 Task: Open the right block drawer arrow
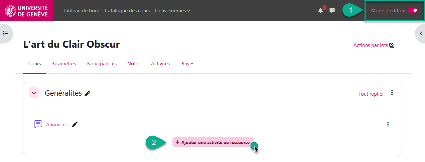(x=420, y=33)
